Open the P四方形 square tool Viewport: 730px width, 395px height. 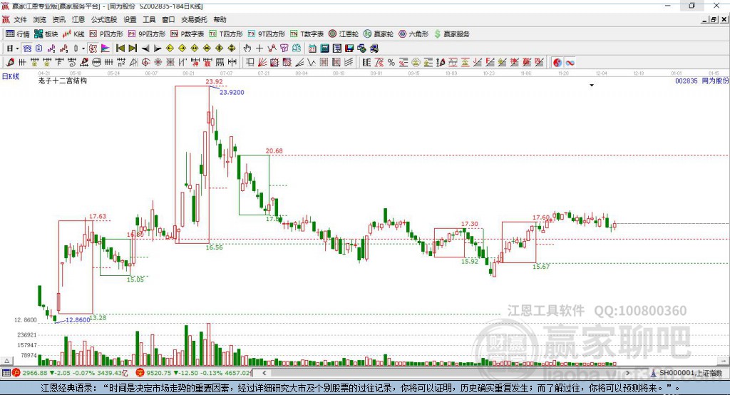(106, 34)
